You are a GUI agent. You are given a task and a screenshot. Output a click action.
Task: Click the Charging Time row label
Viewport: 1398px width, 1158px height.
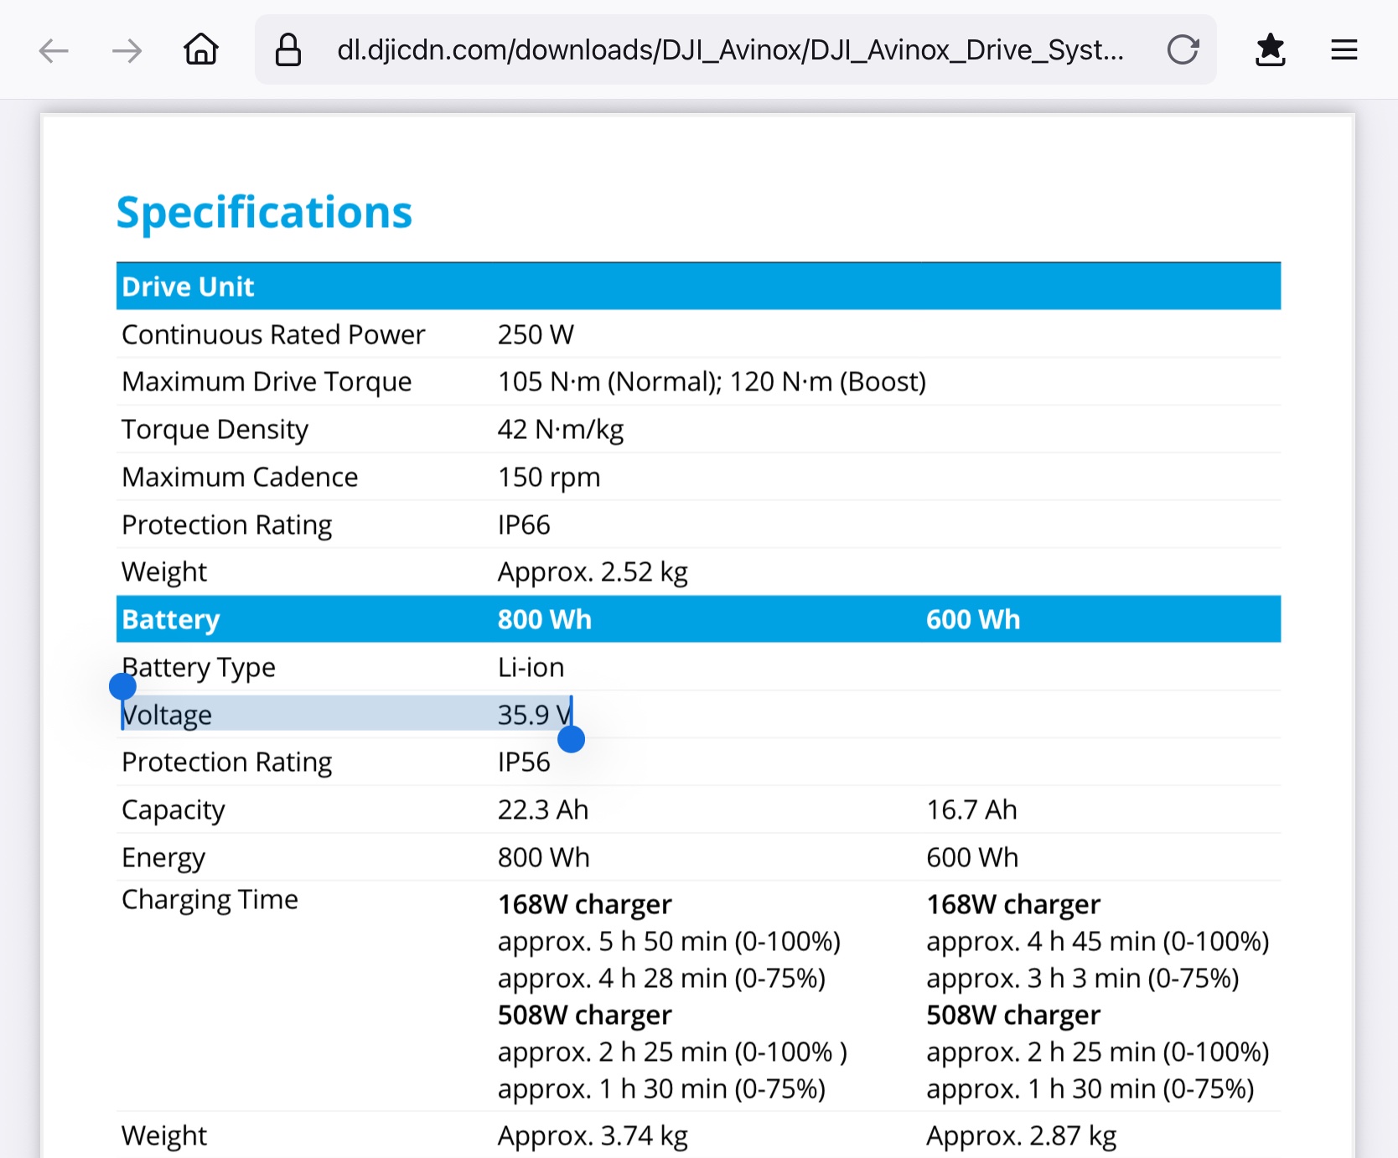point(210,899)
